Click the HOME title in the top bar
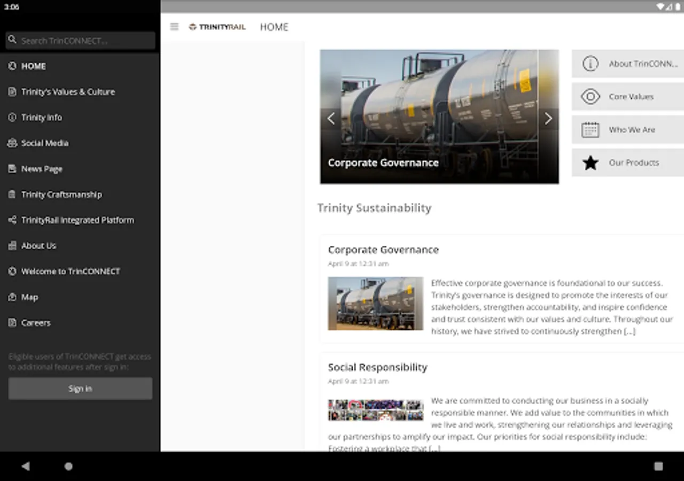684x481 pixels. (x=274, y=27)
